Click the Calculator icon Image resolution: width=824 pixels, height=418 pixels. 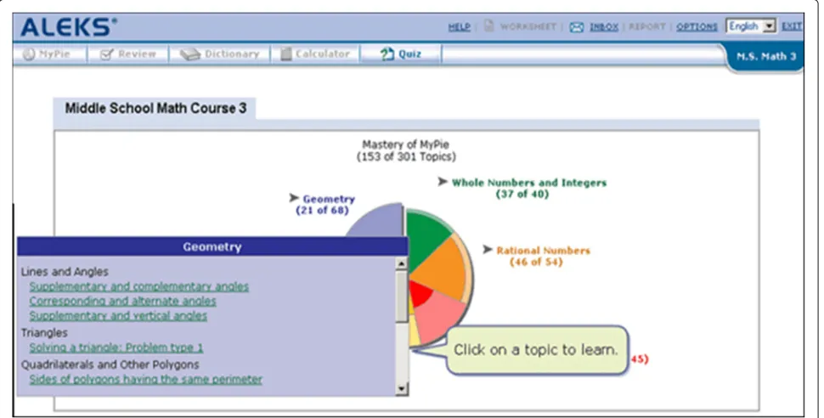point(286,54)
